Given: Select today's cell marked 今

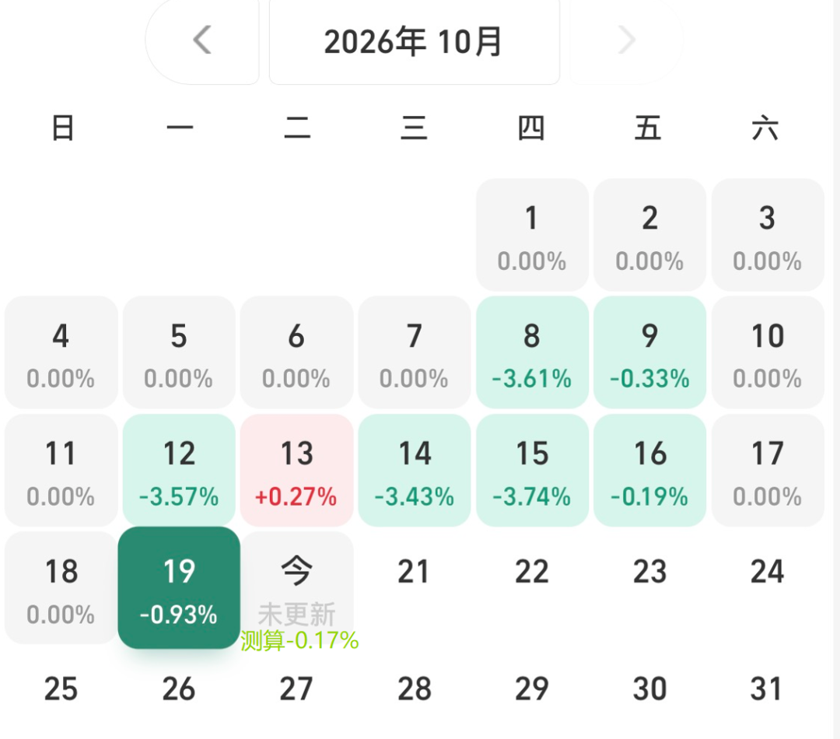Looking at the screenshot, I should (297, 587).
